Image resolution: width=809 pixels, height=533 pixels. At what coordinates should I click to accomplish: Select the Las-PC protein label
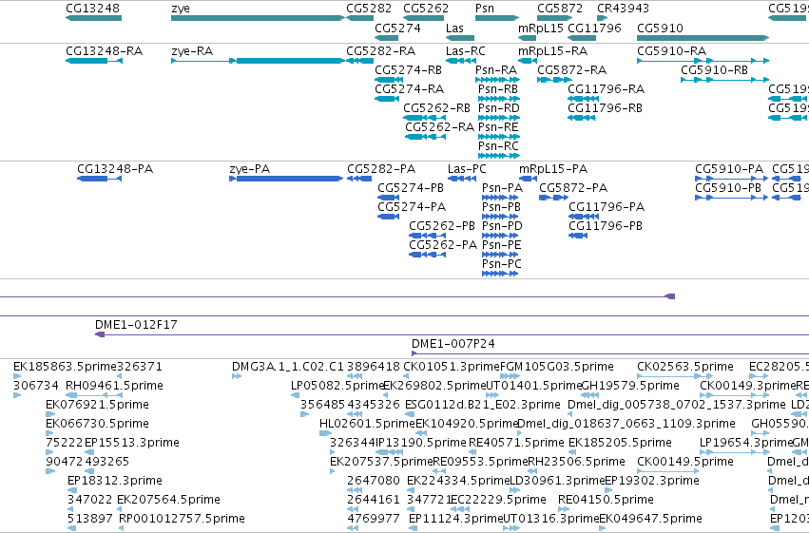tap(467, 169)
